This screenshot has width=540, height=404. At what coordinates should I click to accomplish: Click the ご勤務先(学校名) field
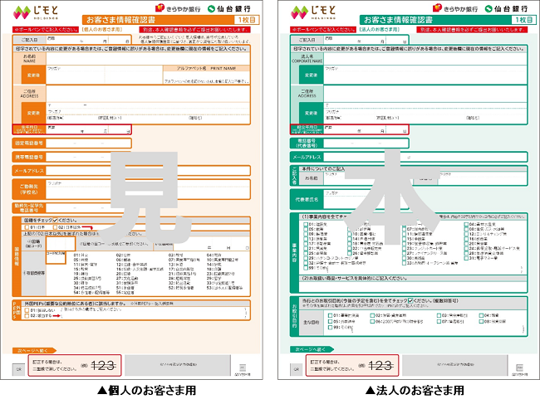tap(148, 189)
